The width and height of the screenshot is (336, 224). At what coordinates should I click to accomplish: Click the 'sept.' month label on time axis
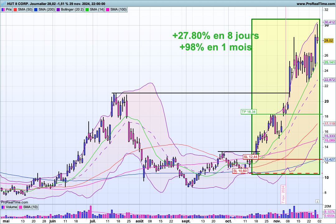[186, 221]
